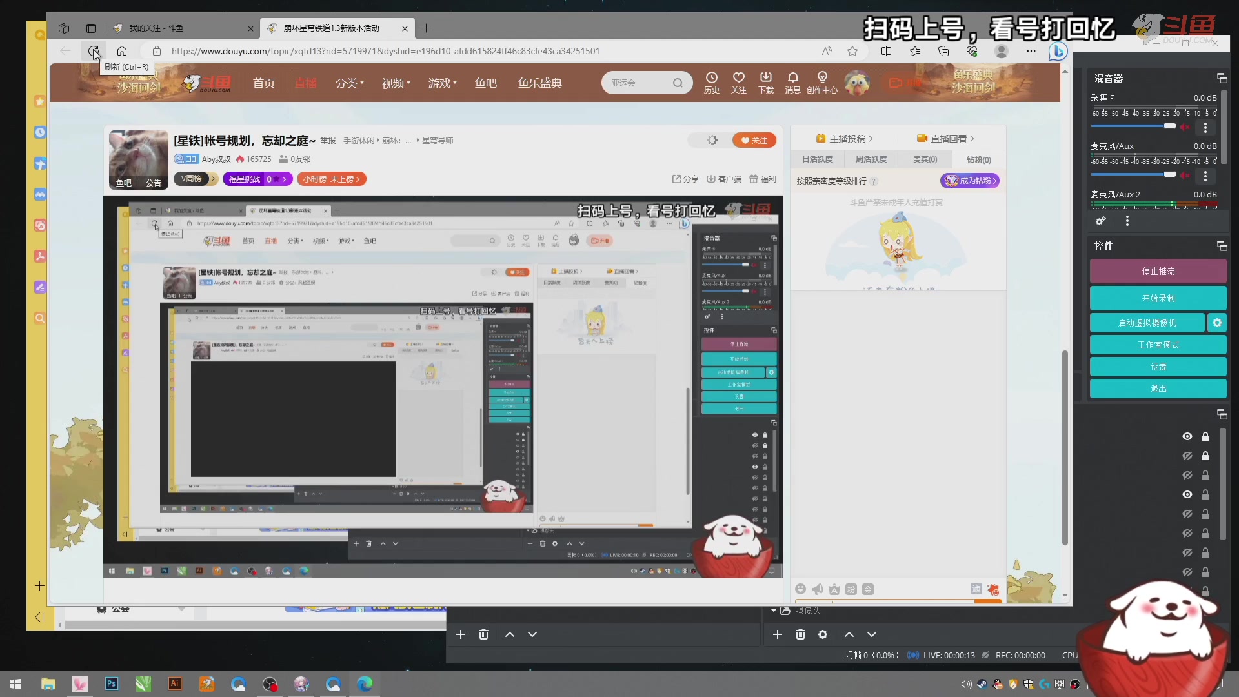The height and width of the screenshot is (697, 1239).
Task: Expand 分类 dropdown in Douyu nav
Action: (349, 83)
